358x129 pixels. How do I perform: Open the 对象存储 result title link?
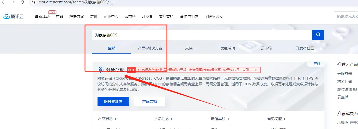click(x=115, y=70)
